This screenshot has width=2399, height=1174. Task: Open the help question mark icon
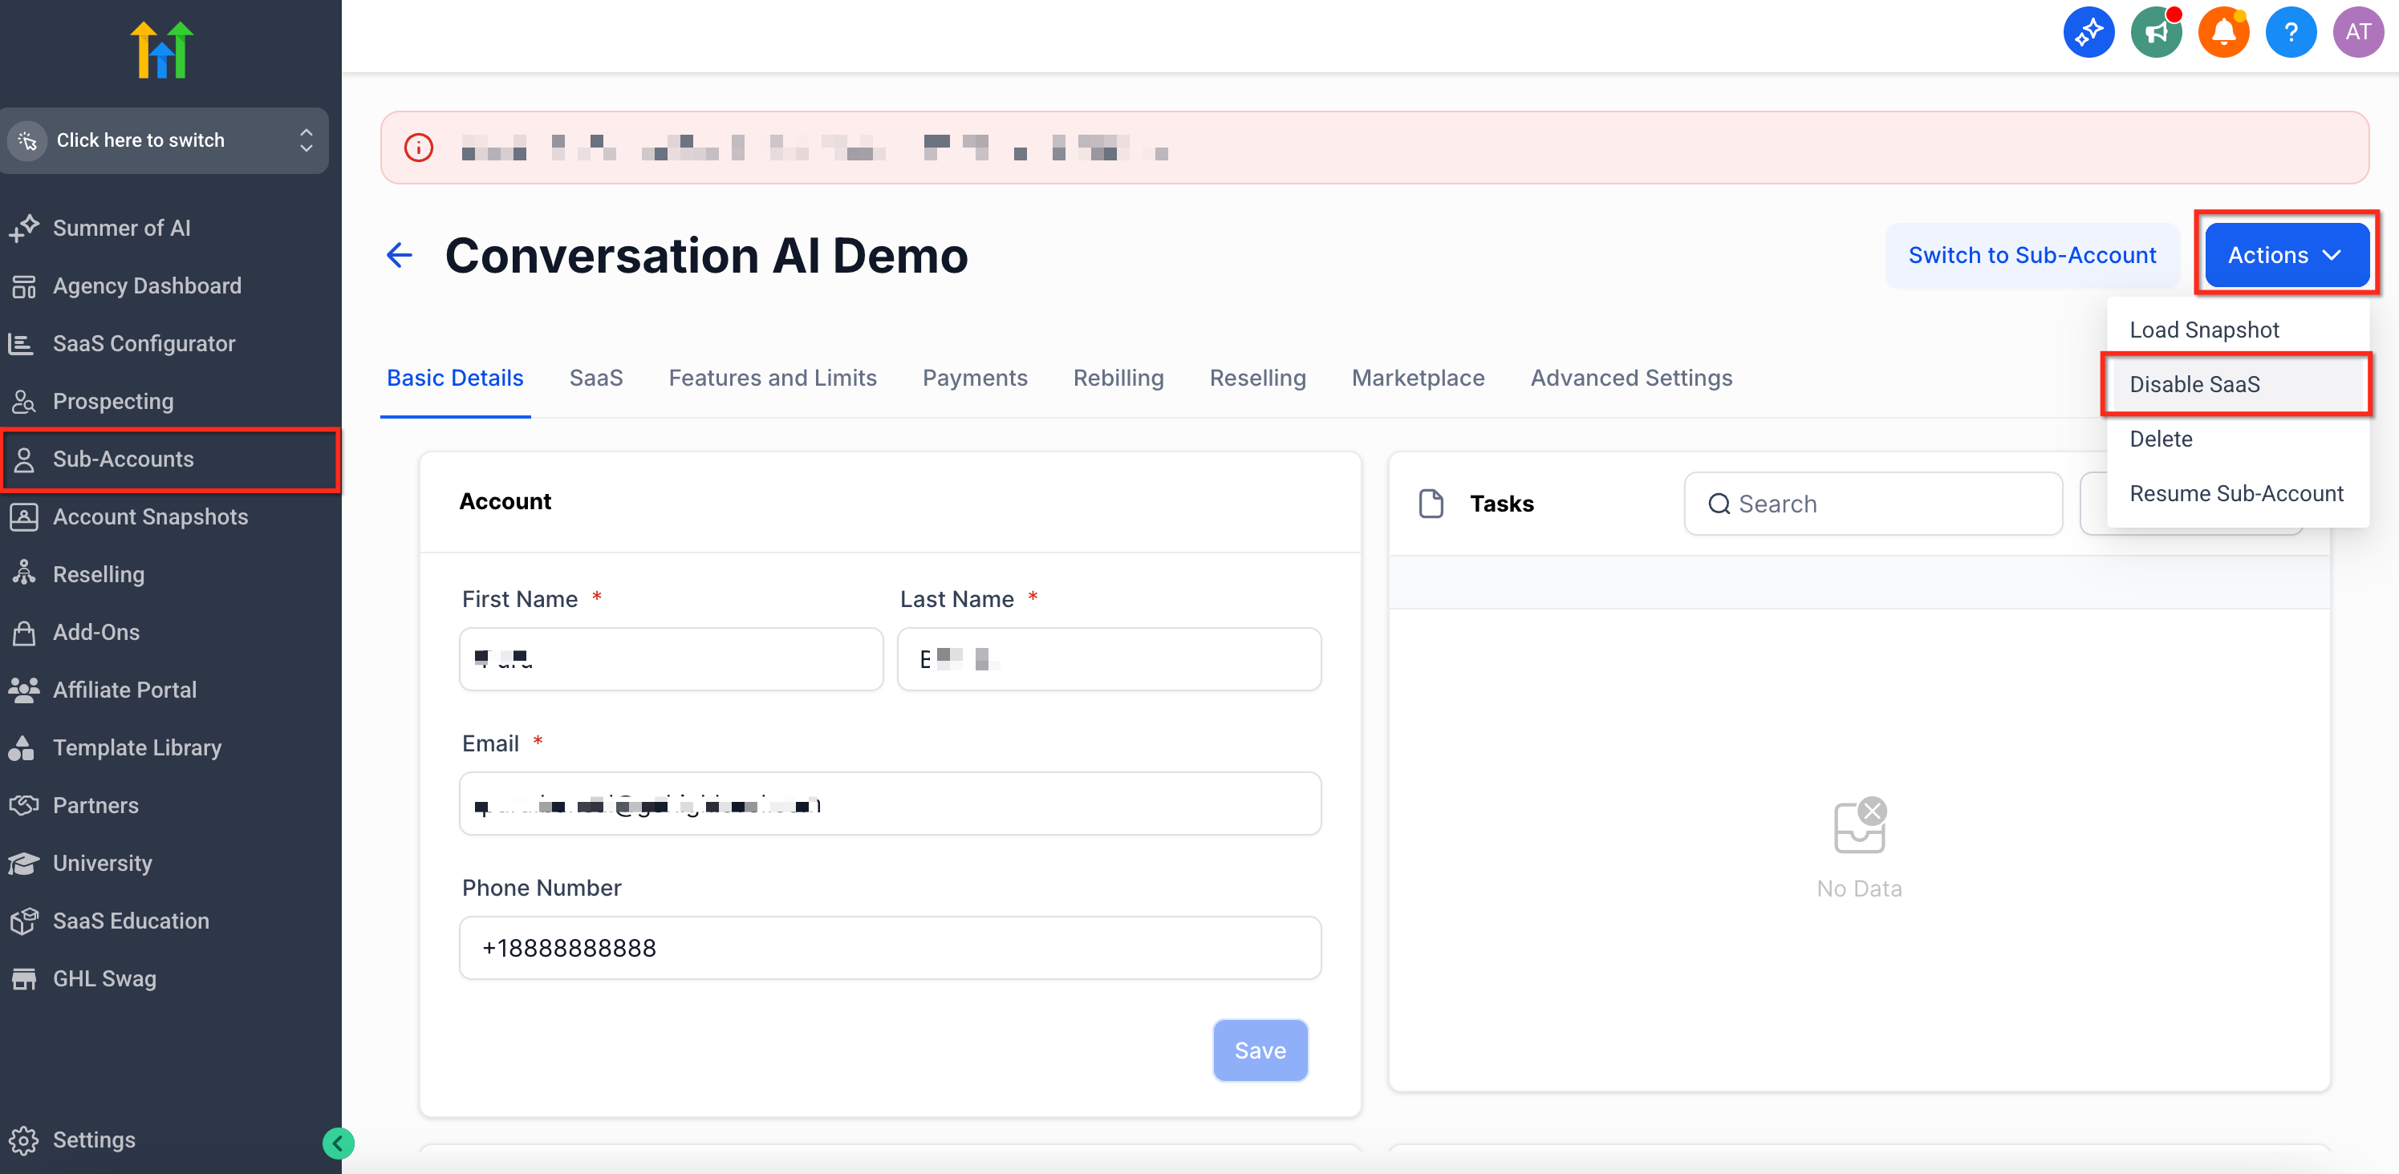click(2290, 33)
